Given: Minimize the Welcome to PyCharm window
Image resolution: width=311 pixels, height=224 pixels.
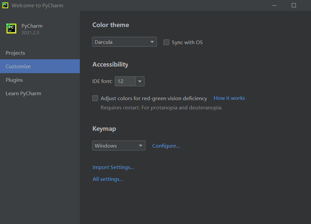Looking at the screenshot, I should pos(274,5).
